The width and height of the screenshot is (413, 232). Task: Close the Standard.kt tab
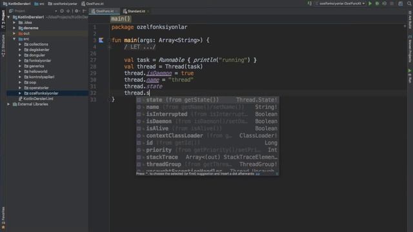(x=148, y=12)
